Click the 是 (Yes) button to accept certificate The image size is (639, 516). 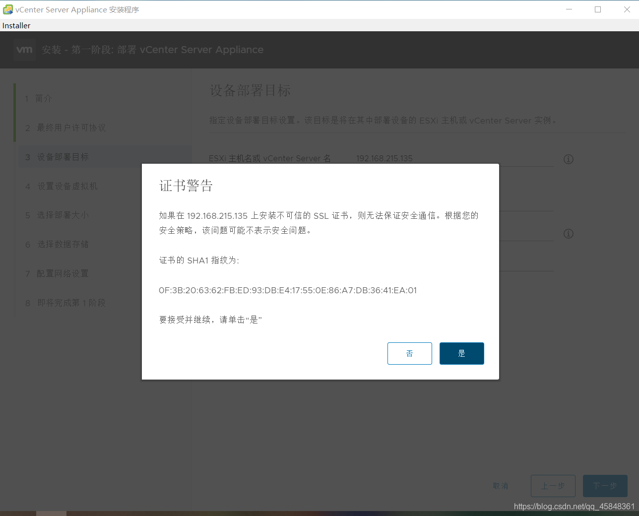(x=461, y=353)
